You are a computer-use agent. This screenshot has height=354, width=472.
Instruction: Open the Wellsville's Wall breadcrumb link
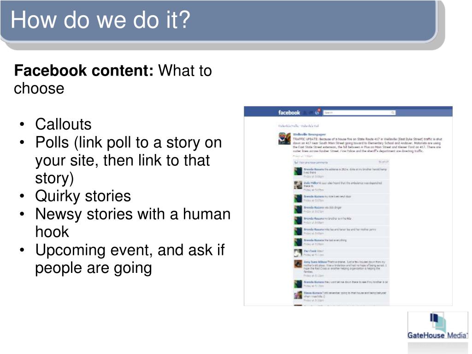point(310,126)
